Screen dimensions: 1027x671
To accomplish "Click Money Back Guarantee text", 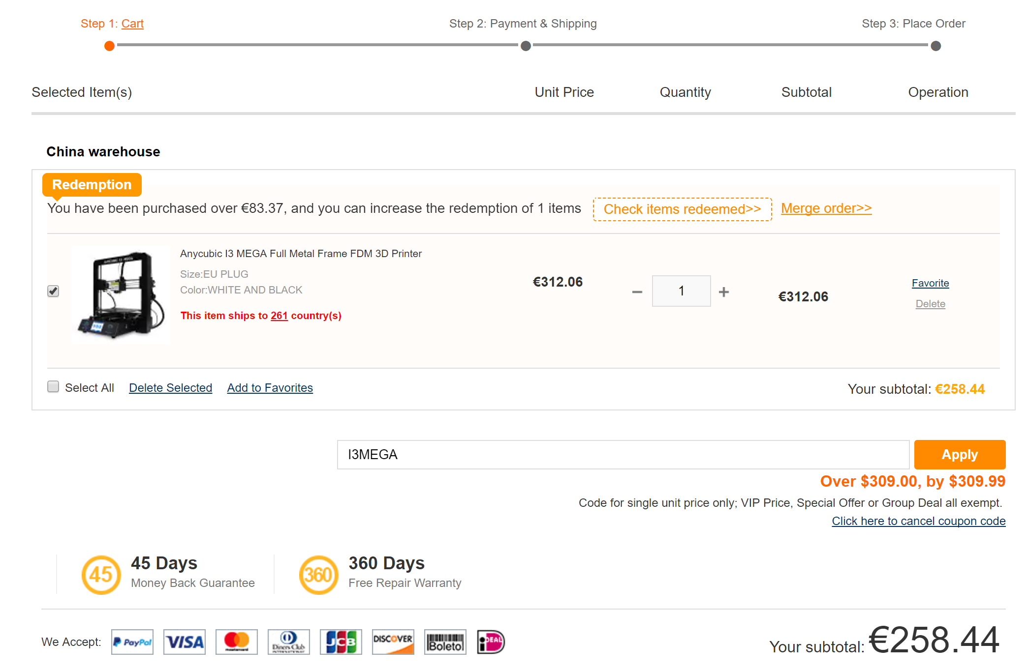I will [x=193, y=583].
